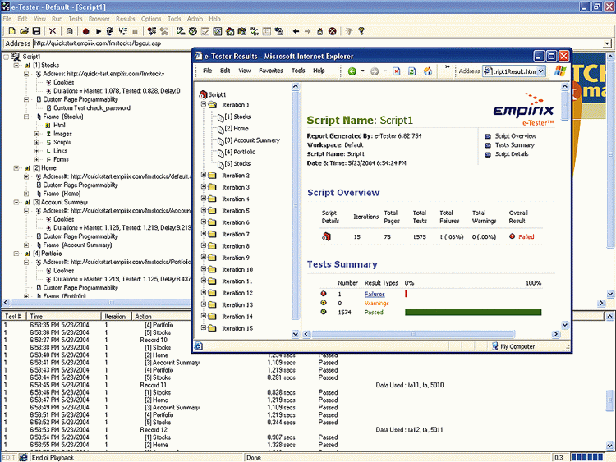Follow the Tests Summary link
Image resolution: width=616 pixels, height=462 pixels.
[x=515, y=145]
